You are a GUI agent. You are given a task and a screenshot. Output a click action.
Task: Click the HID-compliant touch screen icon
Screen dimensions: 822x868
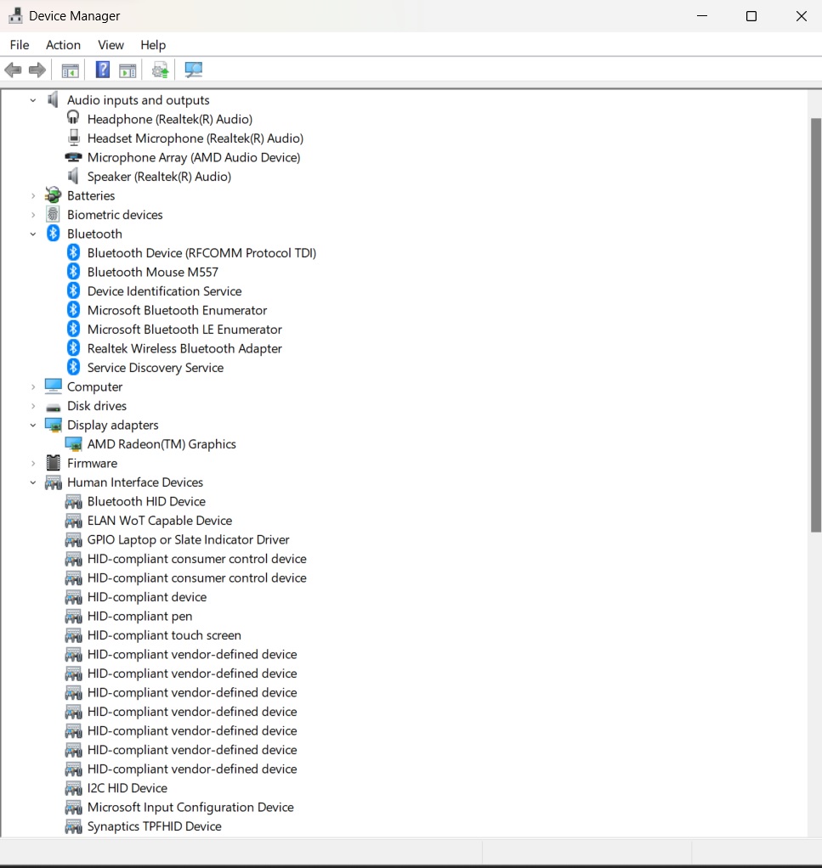(x=73, y=634)
